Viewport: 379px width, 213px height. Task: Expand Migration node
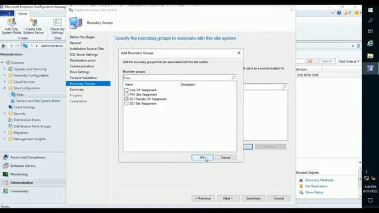click(5, 133)
